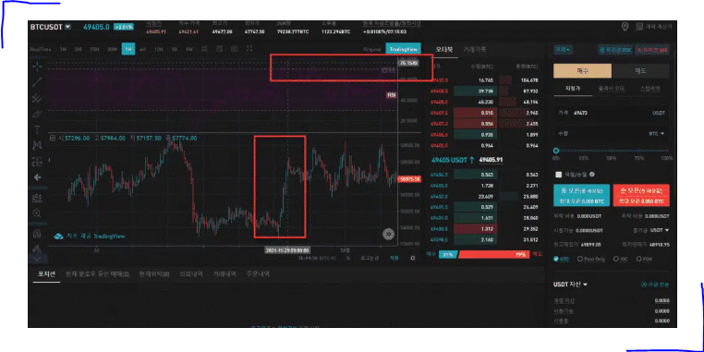Click the blue open long button
The width and height of the screenshot is (704, 352).
[x=581, y=195]
